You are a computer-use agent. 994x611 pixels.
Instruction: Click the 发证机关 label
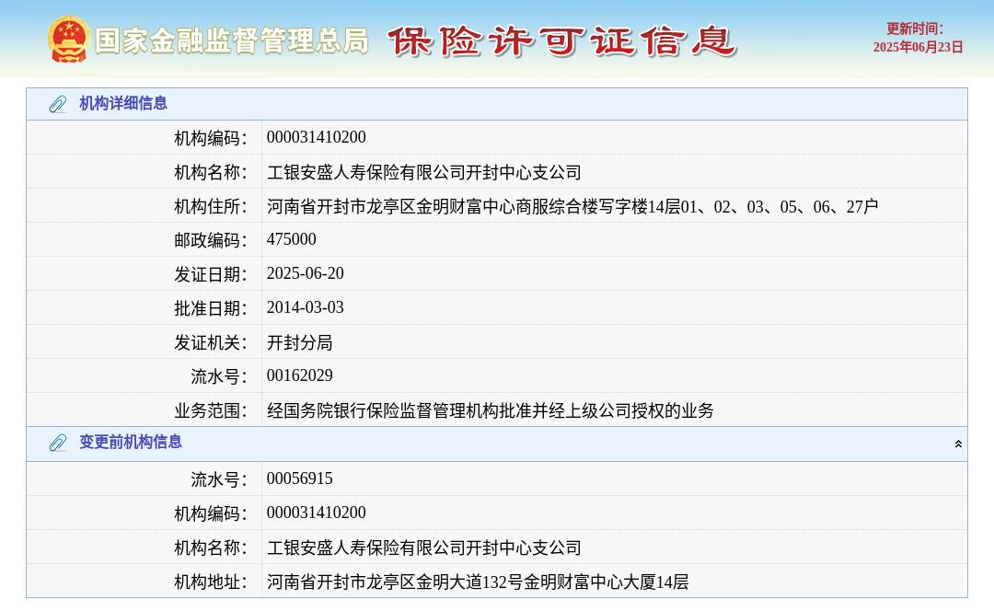(211, 343)
